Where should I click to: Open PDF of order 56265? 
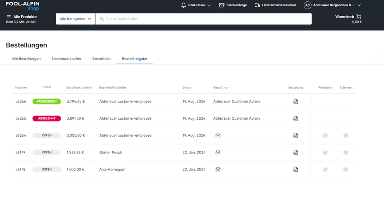pos(295,118)
